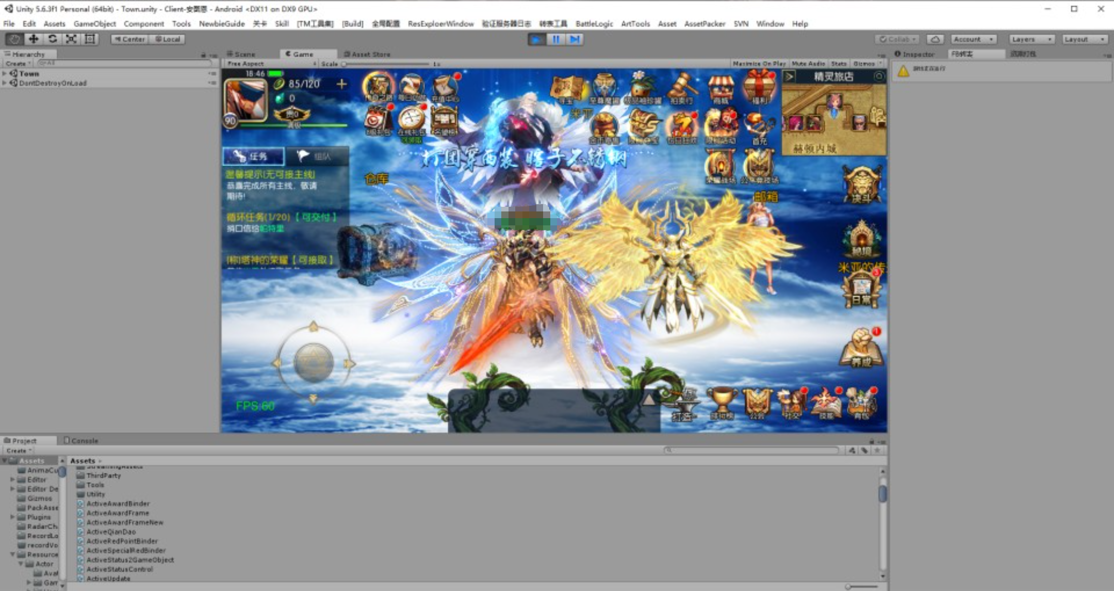1114x591 pixels.
Task: Toggle the Center pivot button
Action: (x=129, y=39)
